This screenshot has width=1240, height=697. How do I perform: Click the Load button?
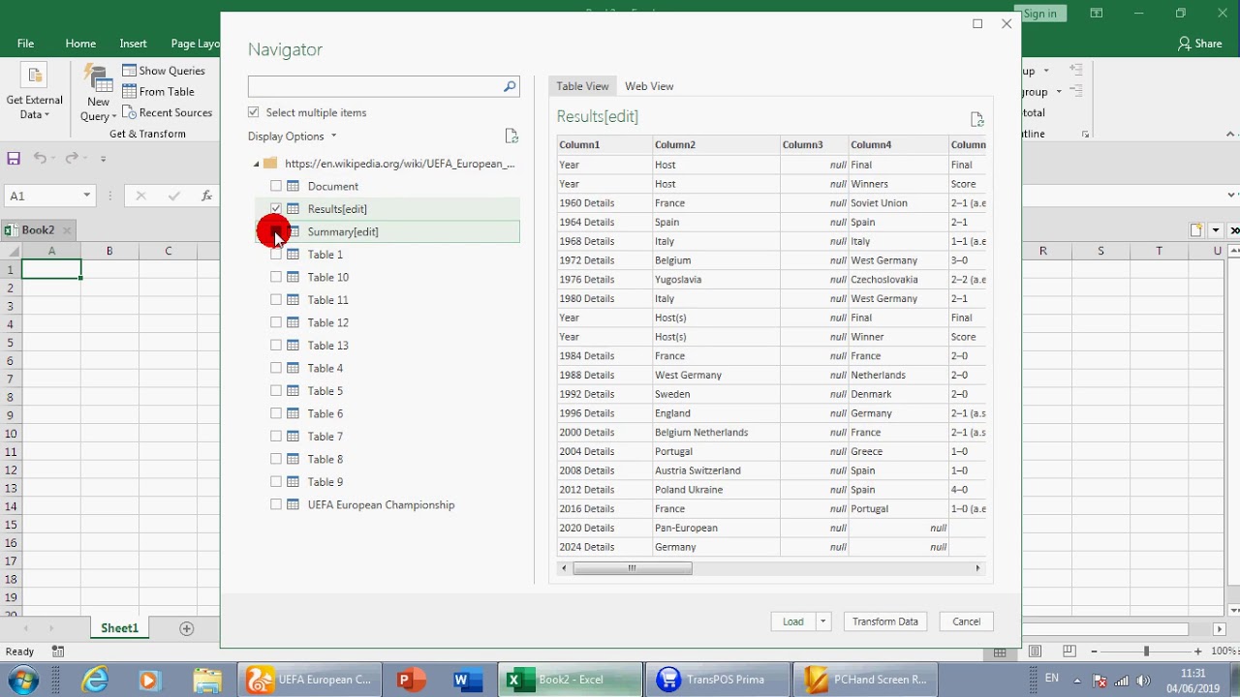click(793, 621)
